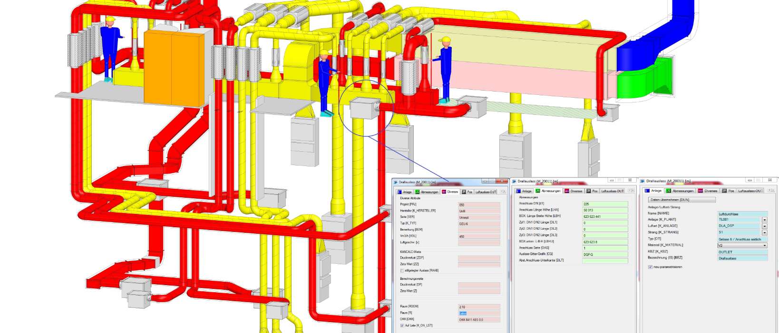Click the tab scroll arrows in the Anlage dialog

(771, 190)
